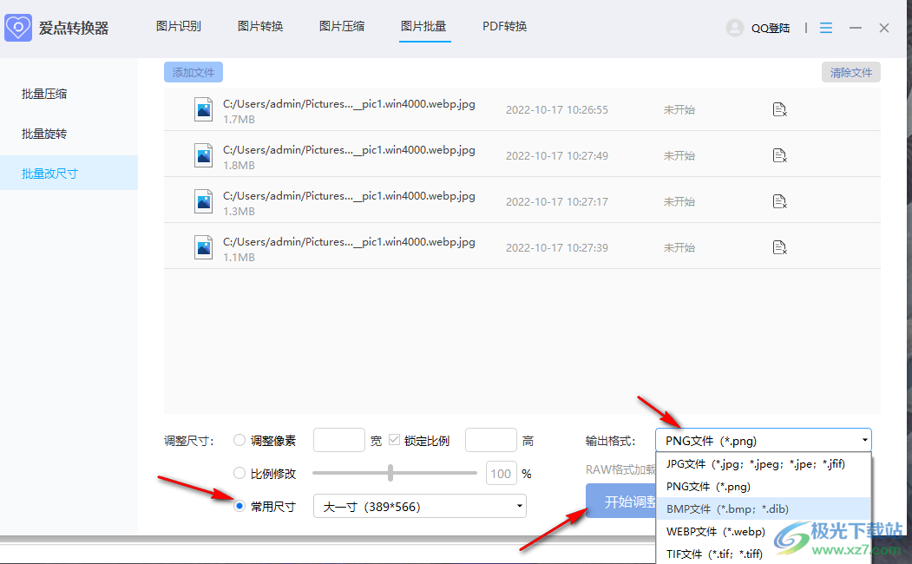Viewport: 912px width, 564px height.
Task: Click the 开始调整 start button
Action: coord(621,501)
